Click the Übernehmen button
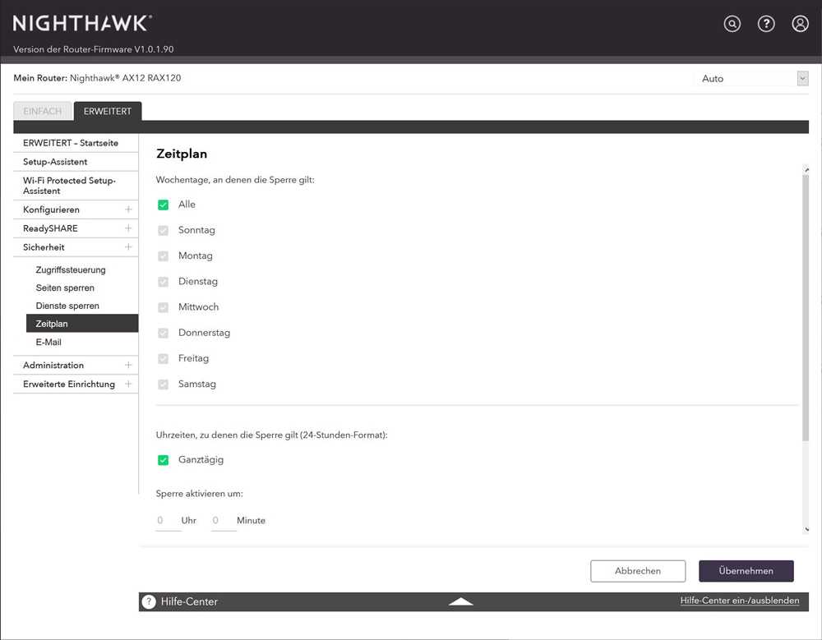Screen dimensions: 822x640 [x=746, y=571]
